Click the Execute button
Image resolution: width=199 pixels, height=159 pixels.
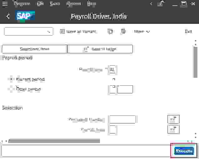(x=184, y=151)
